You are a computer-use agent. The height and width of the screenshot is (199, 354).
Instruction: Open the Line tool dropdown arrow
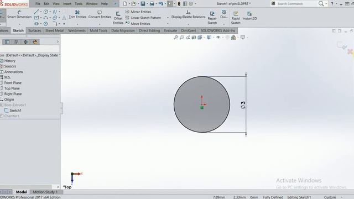coord(41,12)
